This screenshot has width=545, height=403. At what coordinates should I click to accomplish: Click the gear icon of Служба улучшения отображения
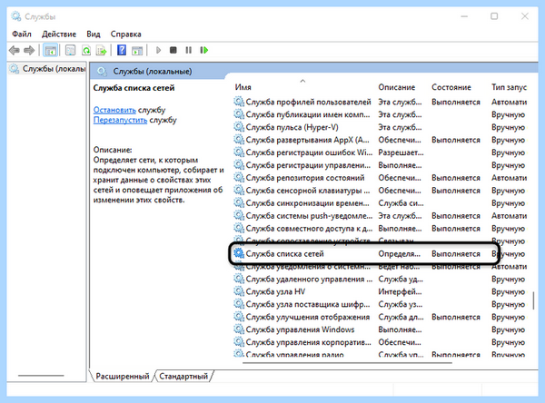[x=238, y=317]
